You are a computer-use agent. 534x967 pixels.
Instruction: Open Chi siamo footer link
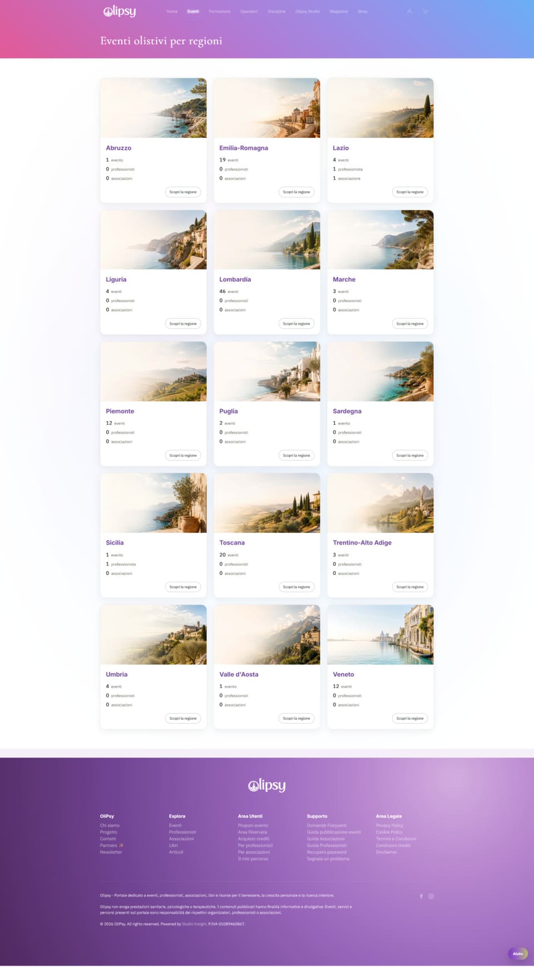pyautogui.click(x=110, y=825)
